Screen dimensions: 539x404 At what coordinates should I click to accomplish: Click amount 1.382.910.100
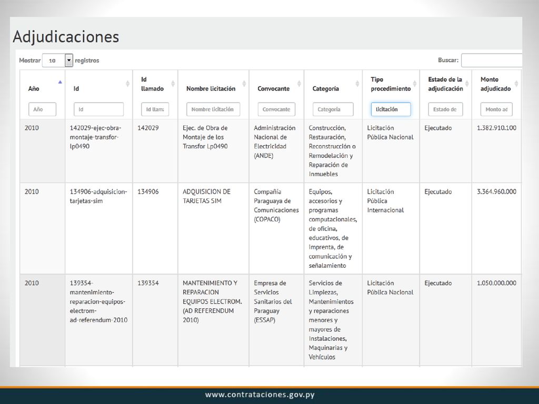496,128
